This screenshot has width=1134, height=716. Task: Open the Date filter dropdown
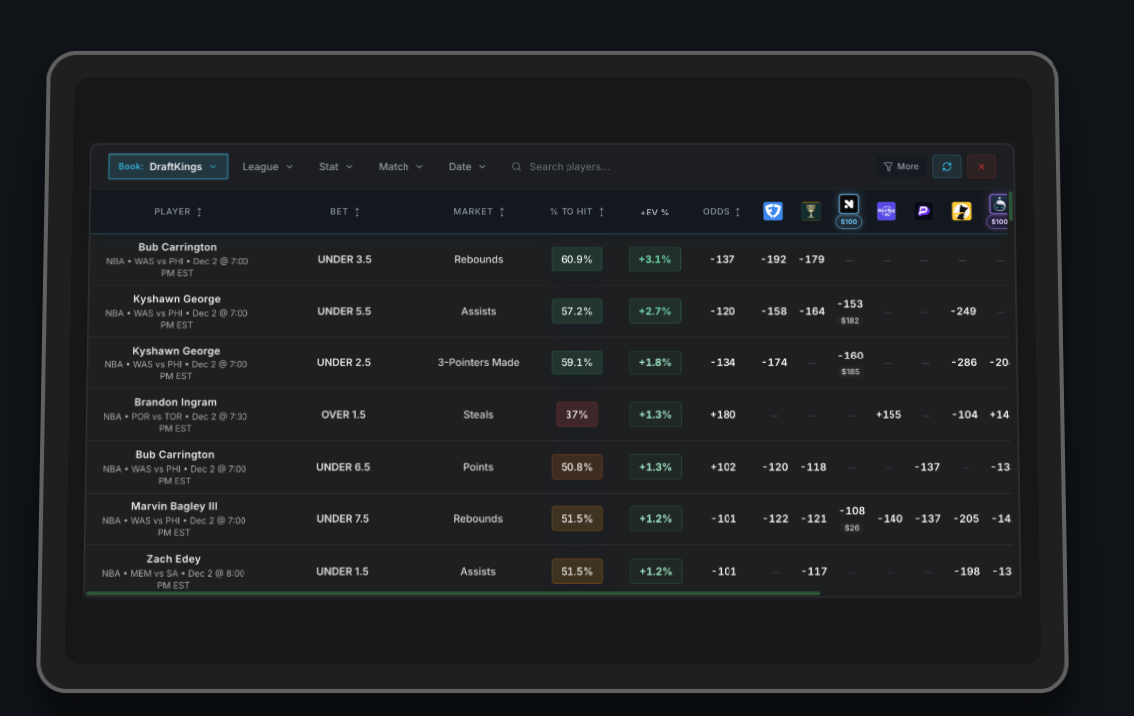467,166
